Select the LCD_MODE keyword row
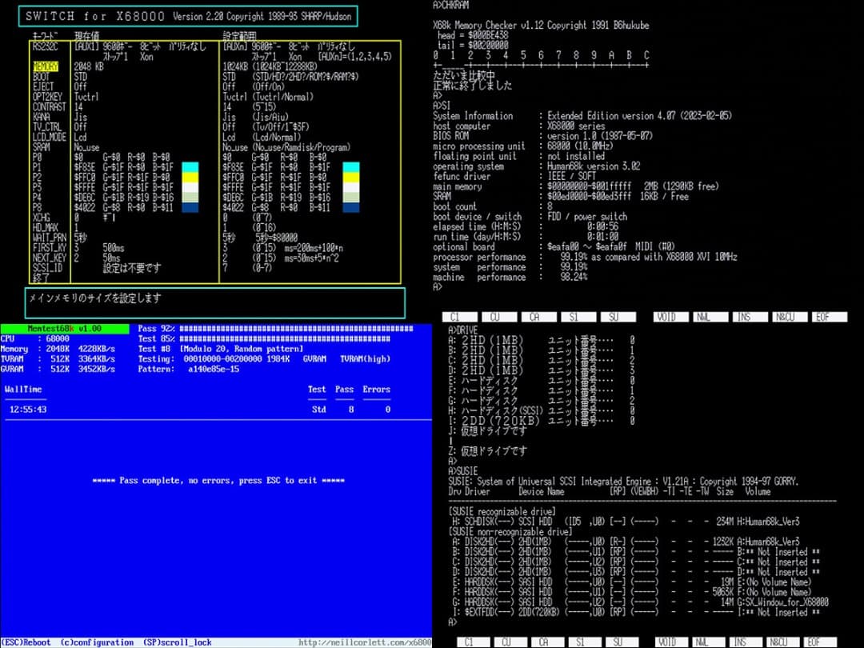This screenshot has height=648, width=864. click(x=50, y=137)
